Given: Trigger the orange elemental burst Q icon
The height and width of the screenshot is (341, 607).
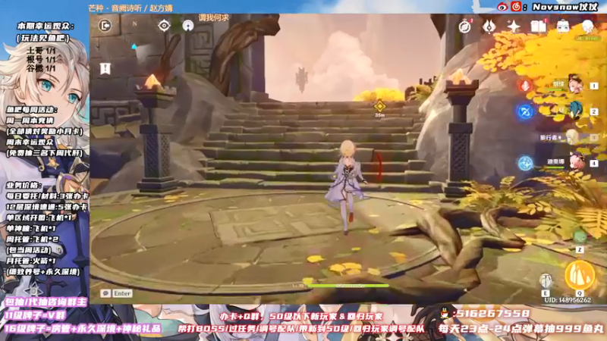Looking at the screenshot, I should 580,275.
